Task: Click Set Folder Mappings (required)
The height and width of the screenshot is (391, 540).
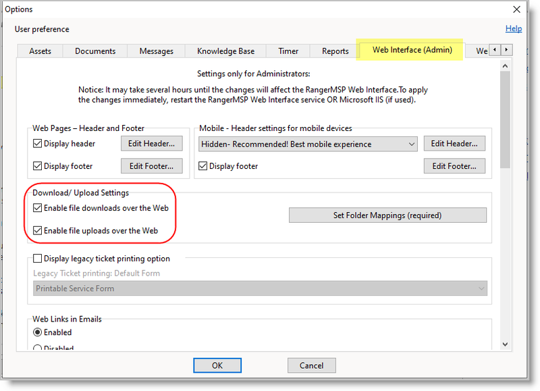Action: (387, 215)
